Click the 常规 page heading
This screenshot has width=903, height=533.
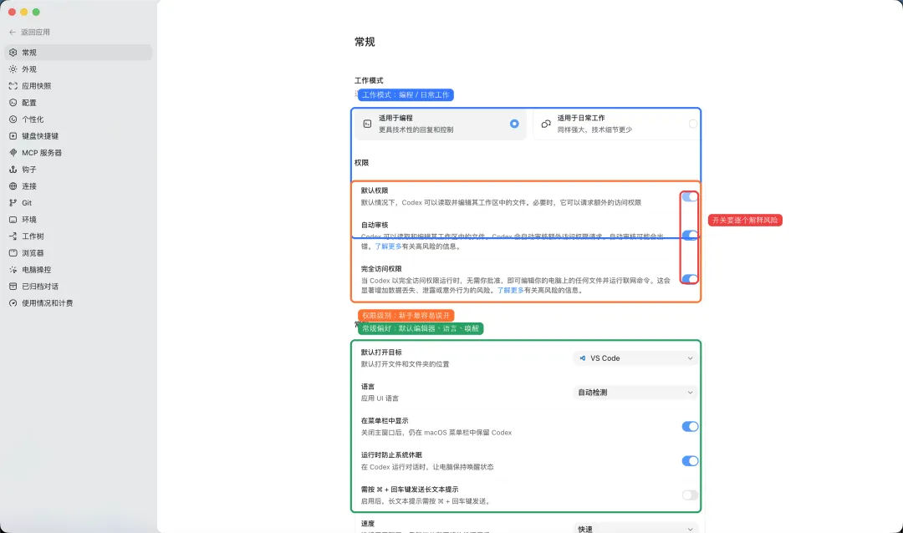365,42
